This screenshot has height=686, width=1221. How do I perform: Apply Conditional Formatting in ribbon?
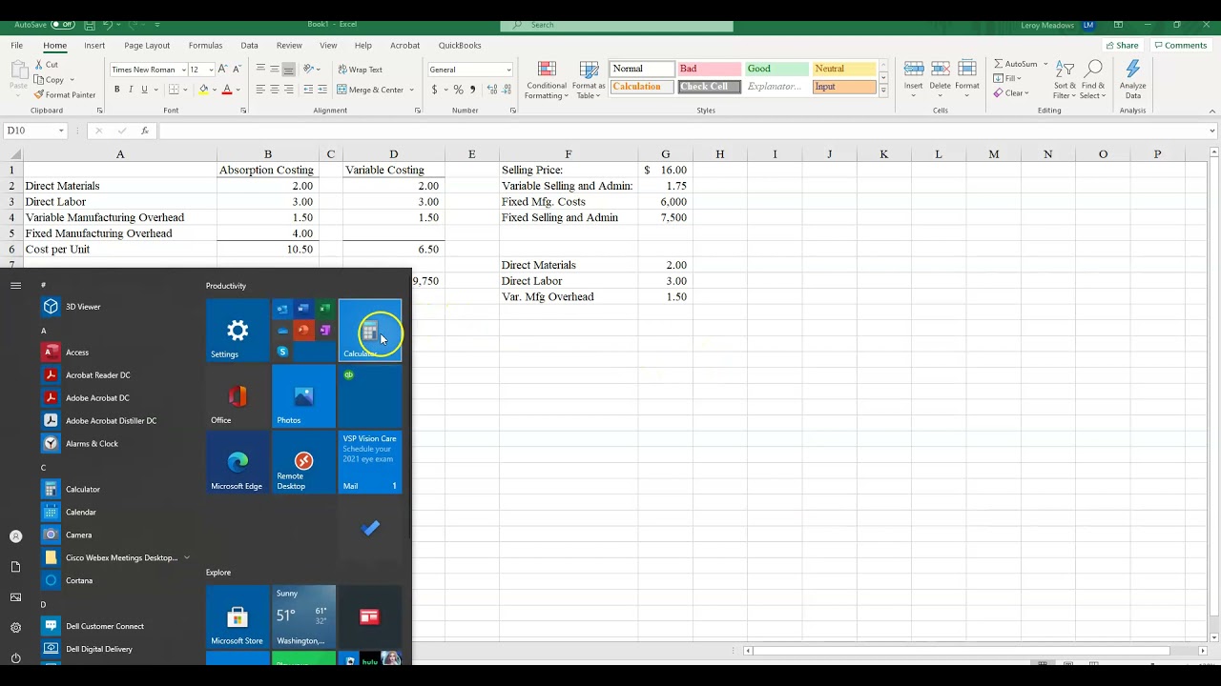coord(546,81)
